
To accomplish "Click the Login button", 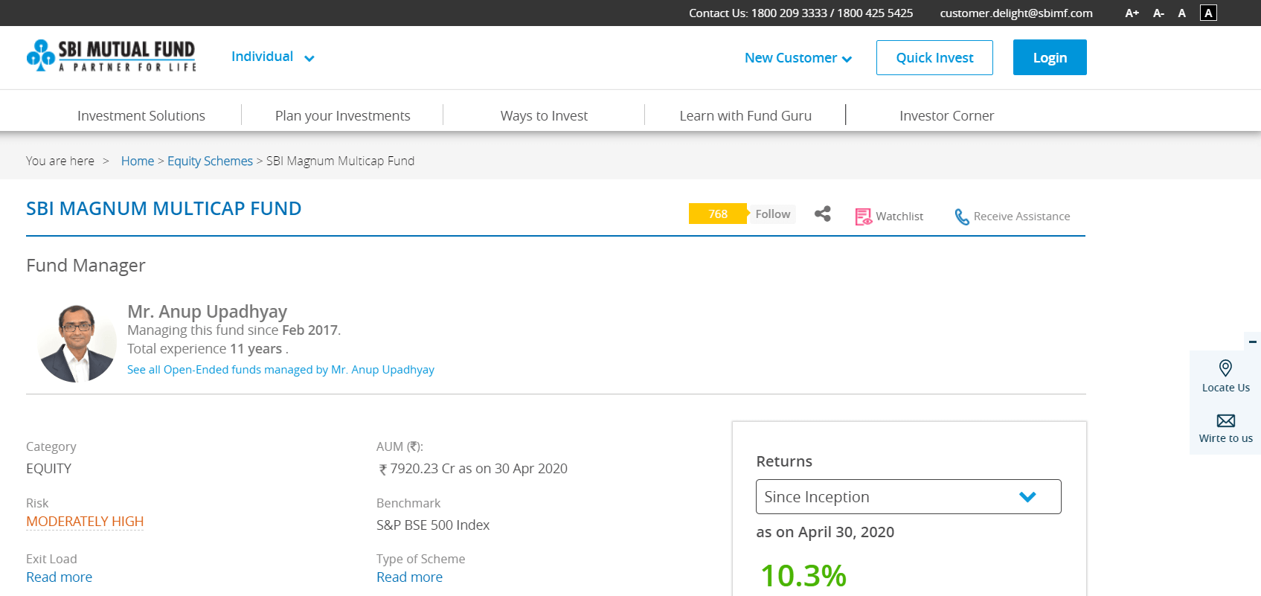I will (1050, 57).
